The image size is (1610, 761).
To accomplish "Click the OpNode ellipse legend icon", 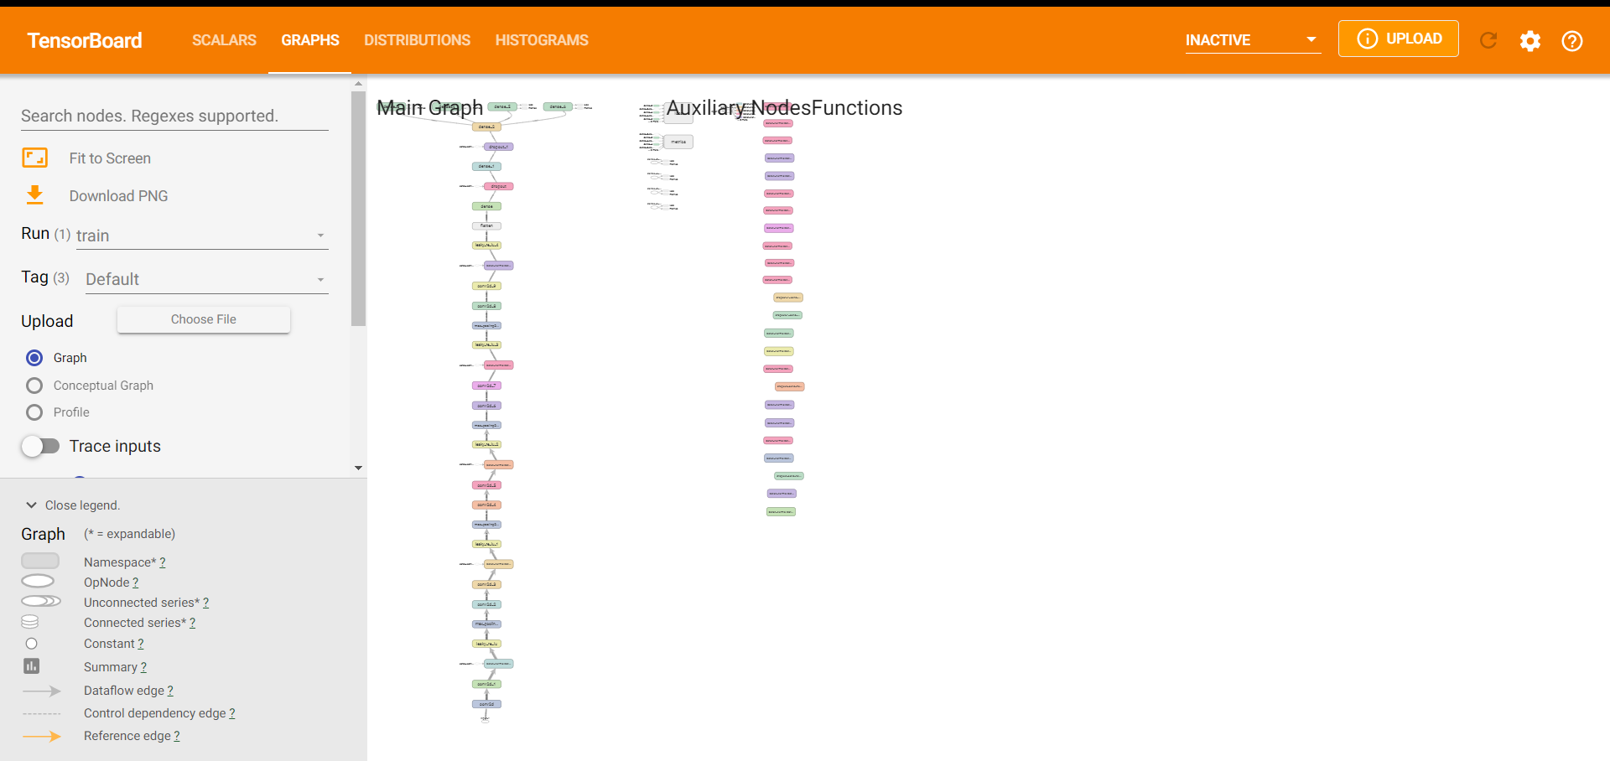I will coord(38,582).
